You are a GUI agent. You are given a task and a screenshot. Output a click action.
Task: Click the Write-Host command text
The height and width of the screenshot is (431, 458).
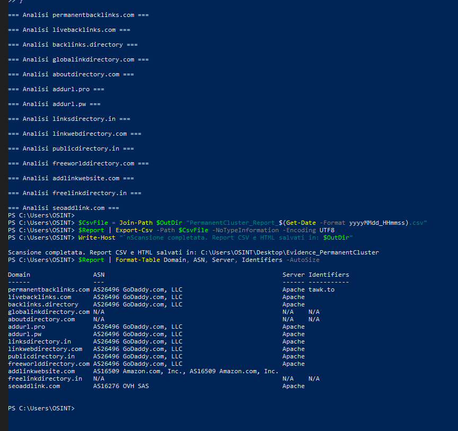pos(96,238)
